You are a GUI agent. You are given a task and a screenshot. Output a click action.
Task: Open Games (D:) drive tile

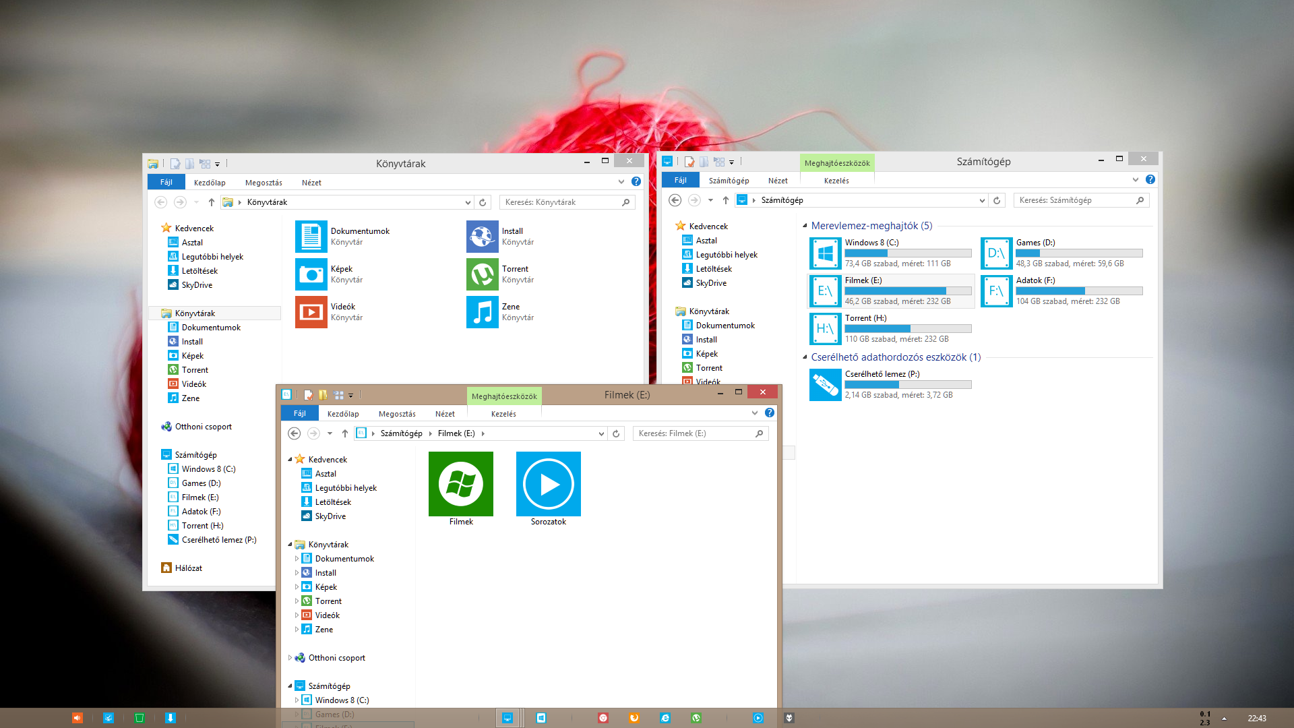(x=1061, y=253)
